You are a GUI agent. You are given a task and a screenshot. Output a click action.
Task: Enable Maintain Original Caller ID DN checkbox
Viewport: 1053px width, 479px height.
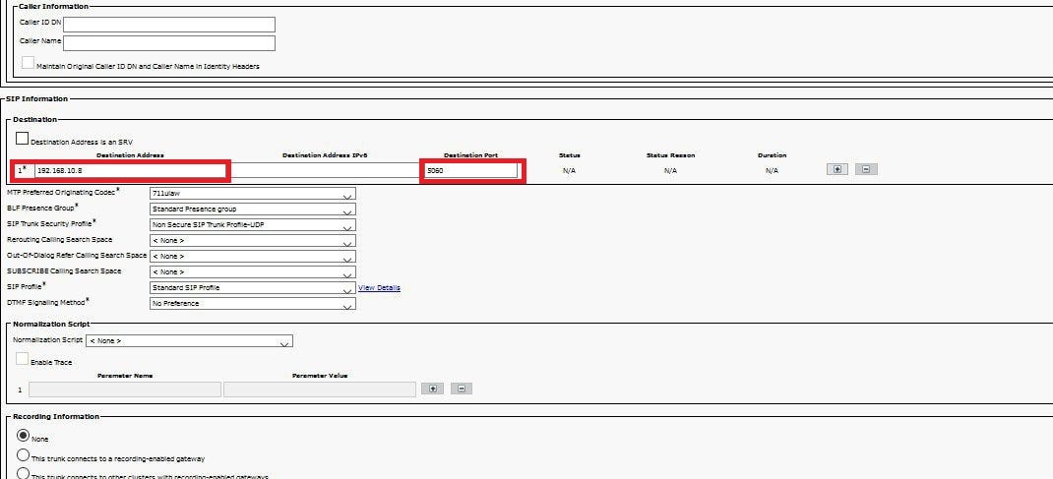point(28,62)
